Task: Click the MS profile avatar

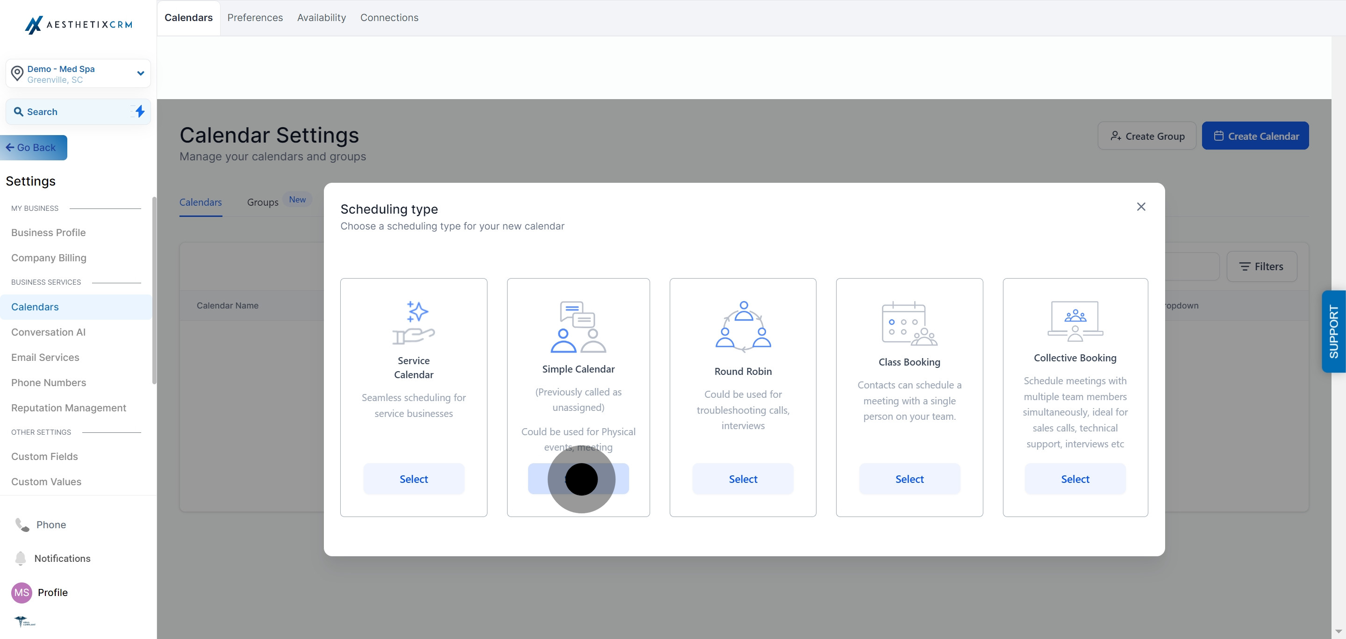Action: (x=21, y=592)
